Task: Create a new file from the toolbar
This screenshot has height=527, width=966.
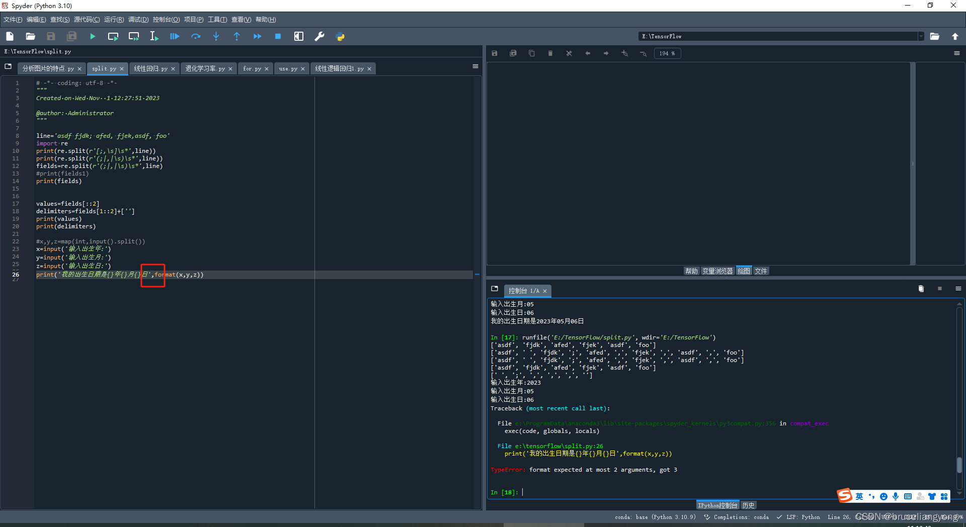Action: pos(10,36)
